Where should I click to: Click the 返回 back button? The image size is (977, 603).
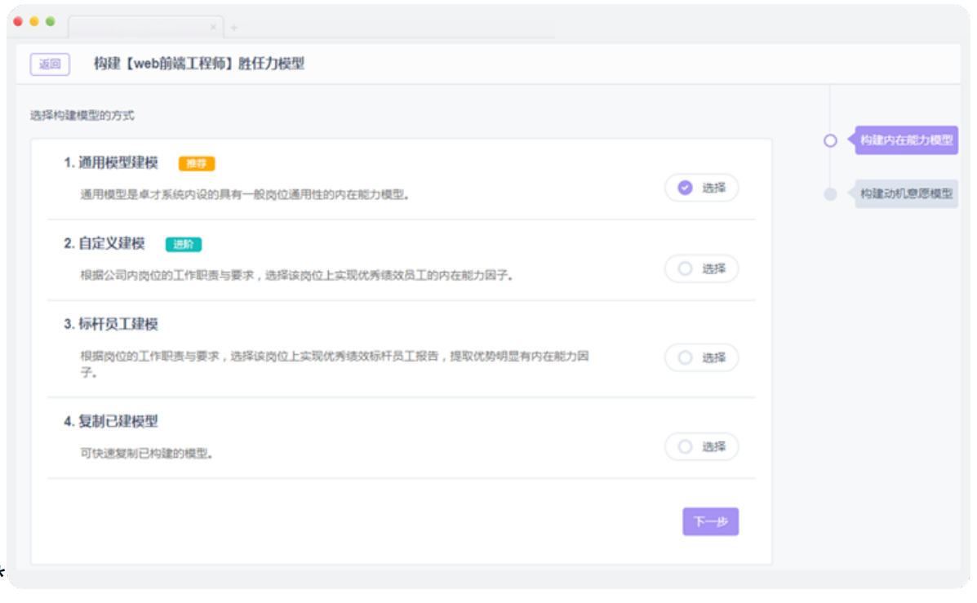(50, 64)
